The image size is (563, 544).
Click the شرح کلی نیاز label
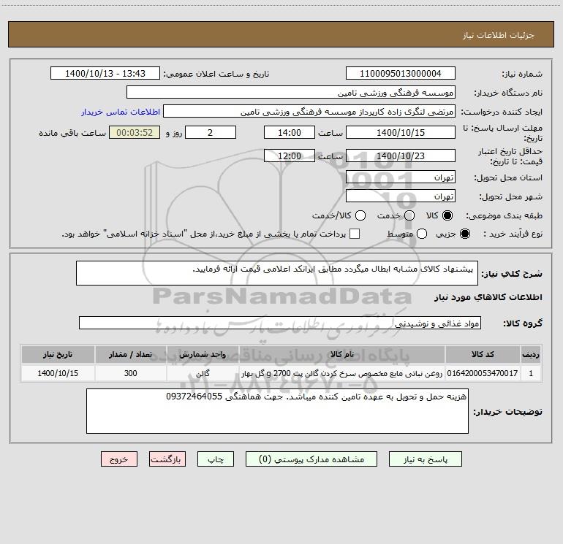pos(512,274)
